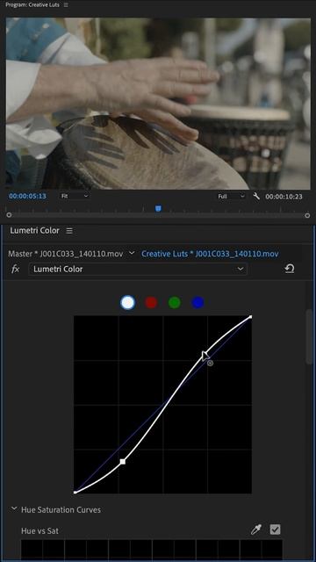The width and height of the screenshot is (316, 562).
Task: Open the Program monitor panel menu
Action: (66, 5)
